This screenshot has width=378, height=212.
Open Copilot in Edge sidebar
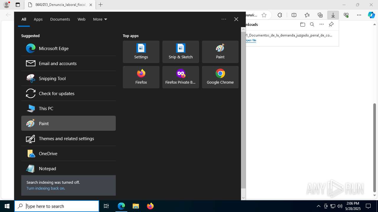(372, 15)
